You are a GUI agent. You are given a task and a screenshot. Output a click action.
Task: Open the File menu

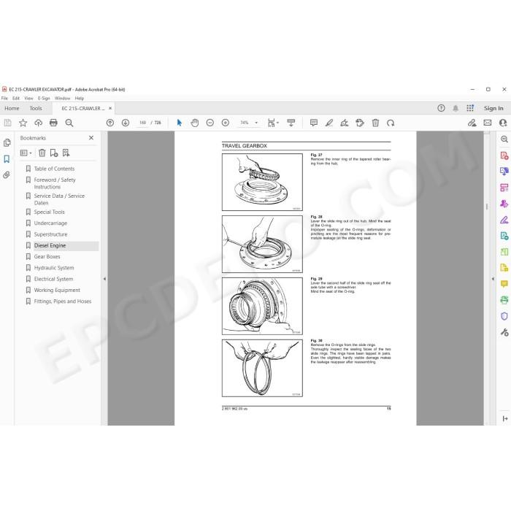4,98
